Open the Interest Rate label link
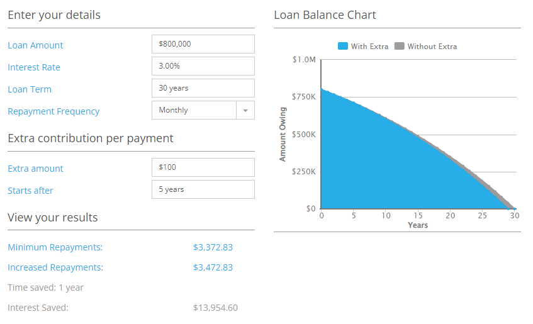The width and height of the screenshot is (533, 324). coord(34,67)
